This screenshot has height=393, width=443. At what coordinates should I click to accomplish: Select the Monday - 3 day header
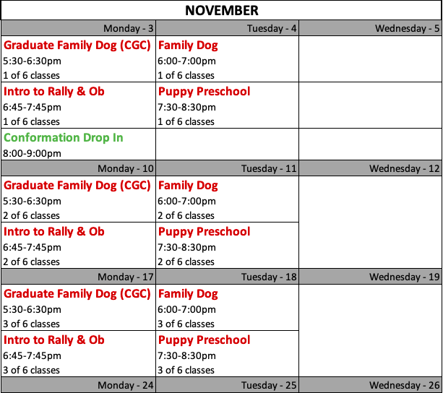point(128,28)
